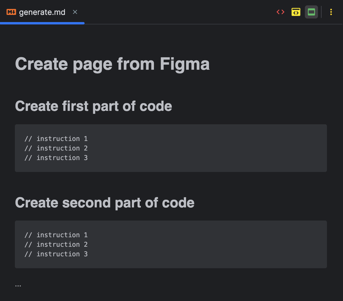Click the vertical three-dot menu icon
Screen dimensions: 343x301
pos(331,12)
